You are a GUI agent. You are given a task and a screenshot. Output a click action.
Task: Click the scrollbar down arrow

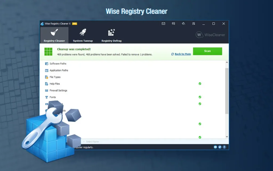[x=227, y=137]
